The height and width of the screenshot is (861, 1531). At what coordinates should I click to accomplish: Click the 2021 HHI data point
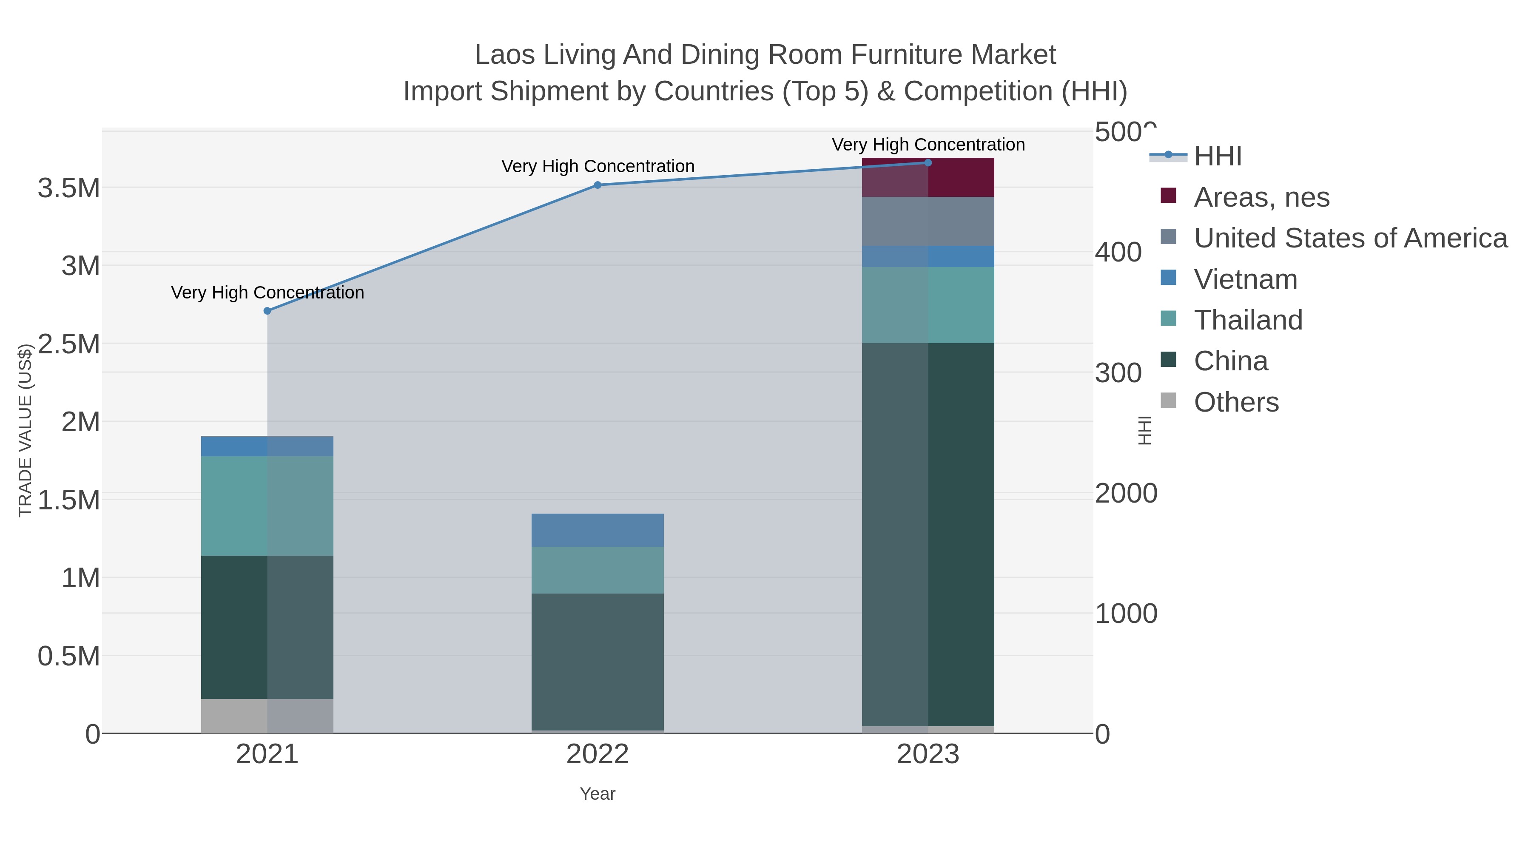click(267, 311)
